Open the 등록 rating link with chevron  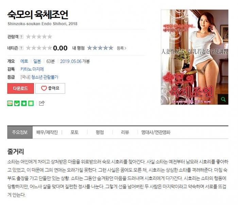(x=121, y=48)
